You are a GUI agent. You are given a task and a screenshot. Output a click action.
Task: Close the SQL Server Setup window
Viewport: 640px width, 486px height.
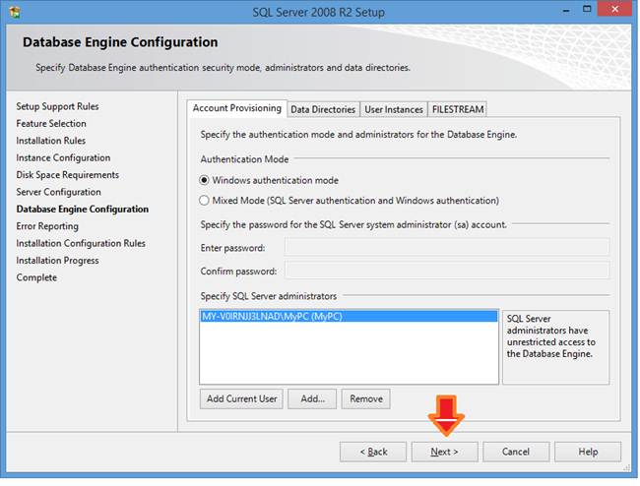[x=614, y=9]
